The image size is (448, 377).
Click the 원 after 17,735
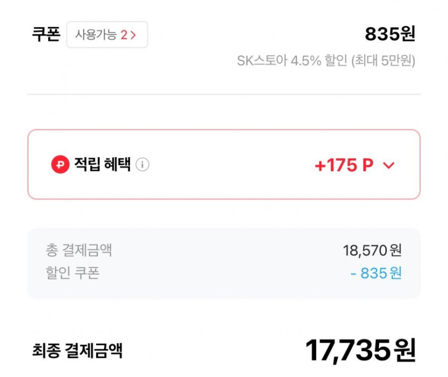tap(405, 351)
